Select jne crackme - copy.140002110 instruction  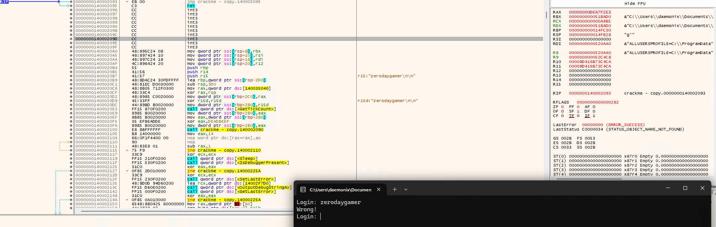pyautogui.click(x=224, y=150)
